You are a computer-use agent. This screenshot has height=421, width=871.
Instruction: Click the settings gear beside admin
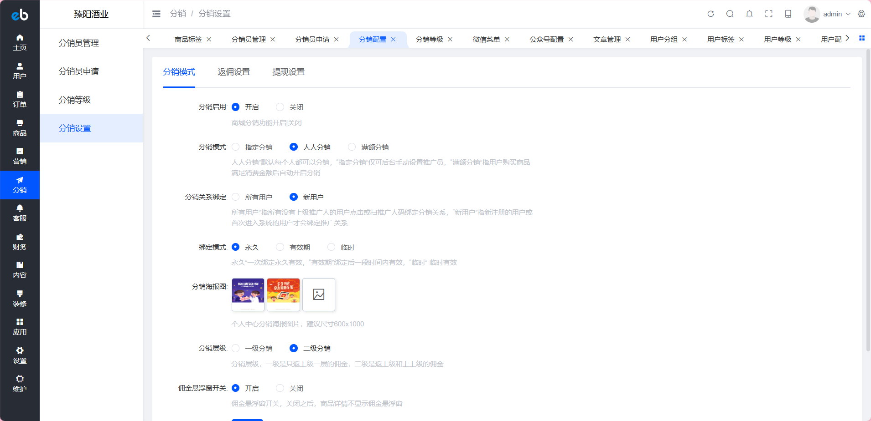point(861,14)
